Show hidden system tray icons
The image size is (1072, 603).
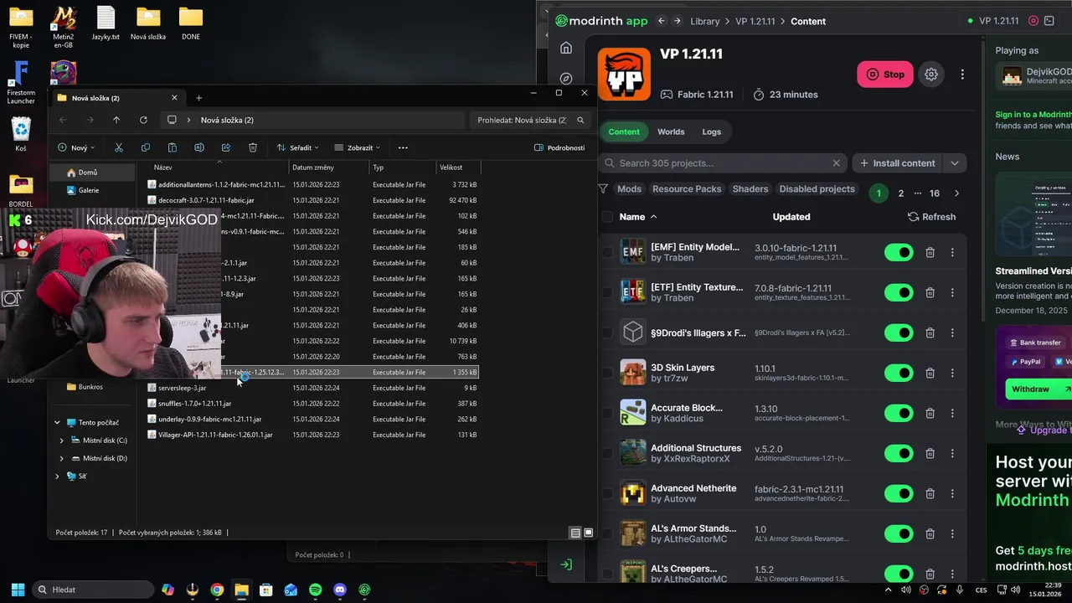click(x=889, y=590)
